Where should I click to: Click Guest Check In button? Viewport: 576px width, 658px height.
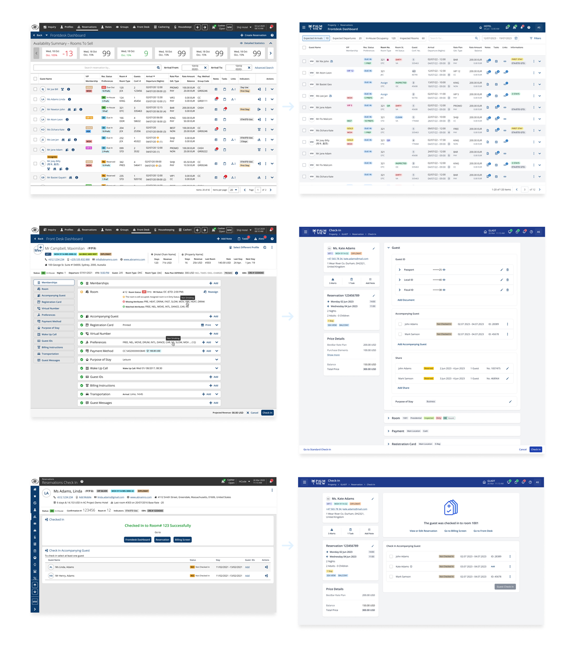pyautogui.click(x=505, y=586)
